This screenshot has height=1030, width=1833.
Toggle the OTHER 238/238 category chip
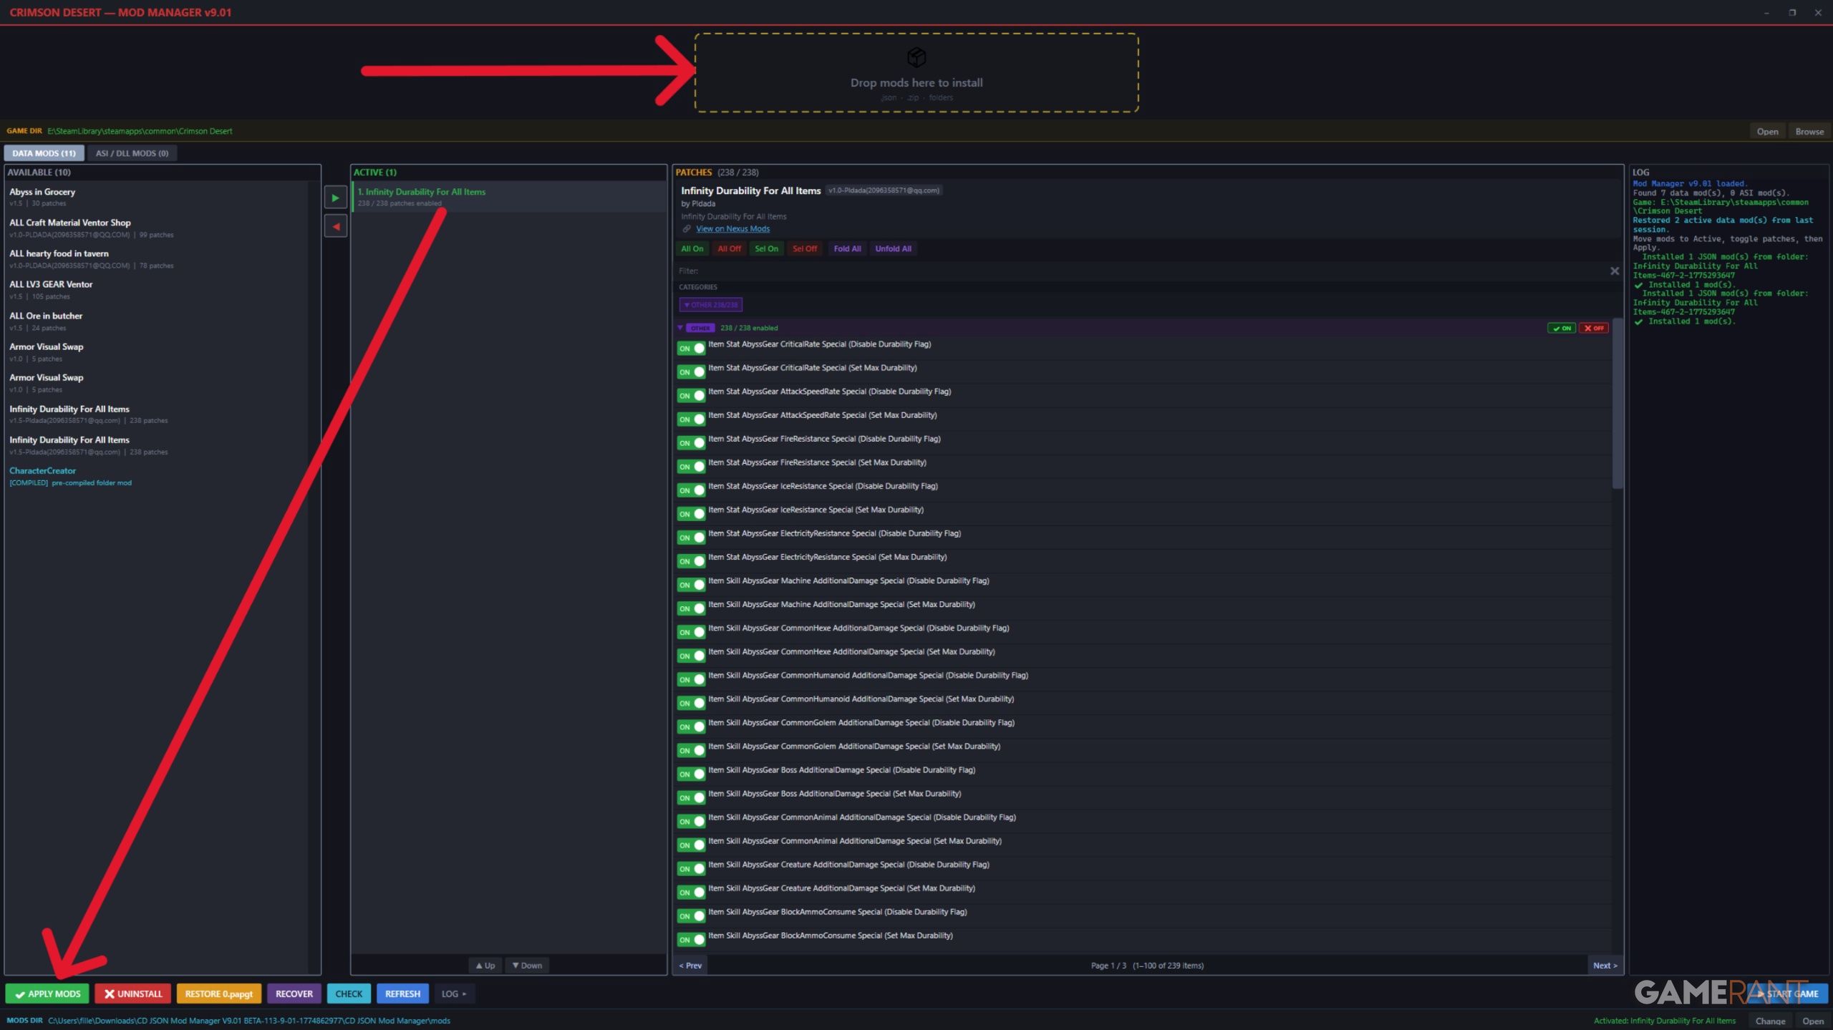point(710,305)
